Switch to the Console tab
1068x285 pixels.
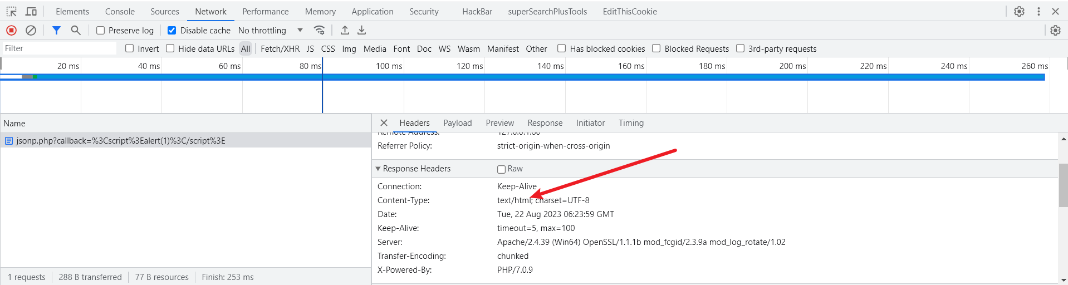coord(120,12)
